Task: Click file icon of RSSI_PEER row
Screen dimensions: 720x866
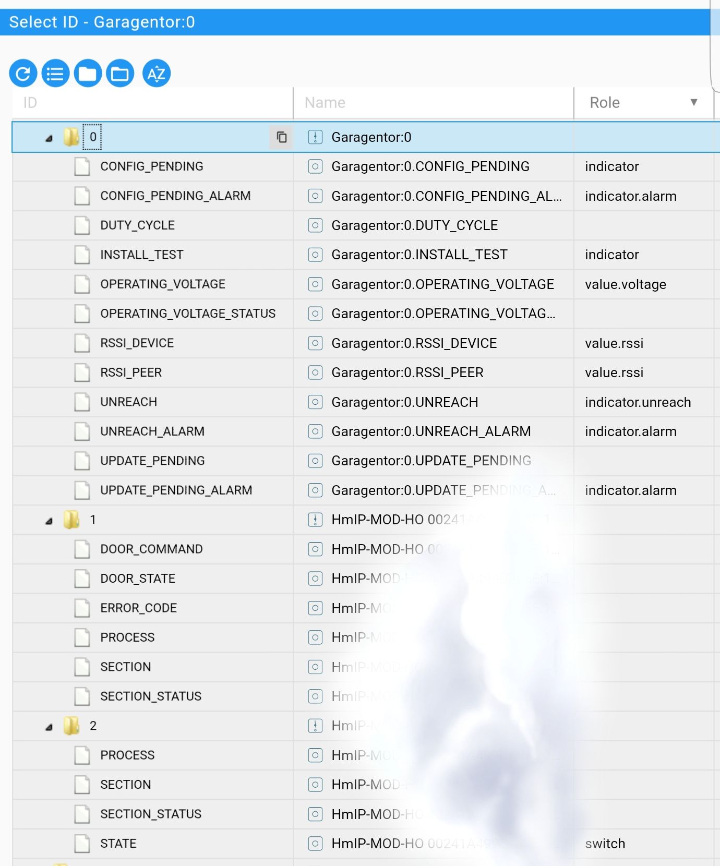Action: point(82,372)
